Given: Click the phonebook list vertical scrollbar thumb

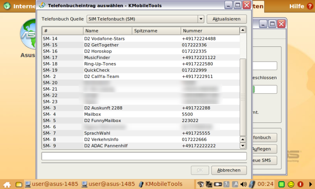Looking at the screenshot, I should click(x=243, y=97).
